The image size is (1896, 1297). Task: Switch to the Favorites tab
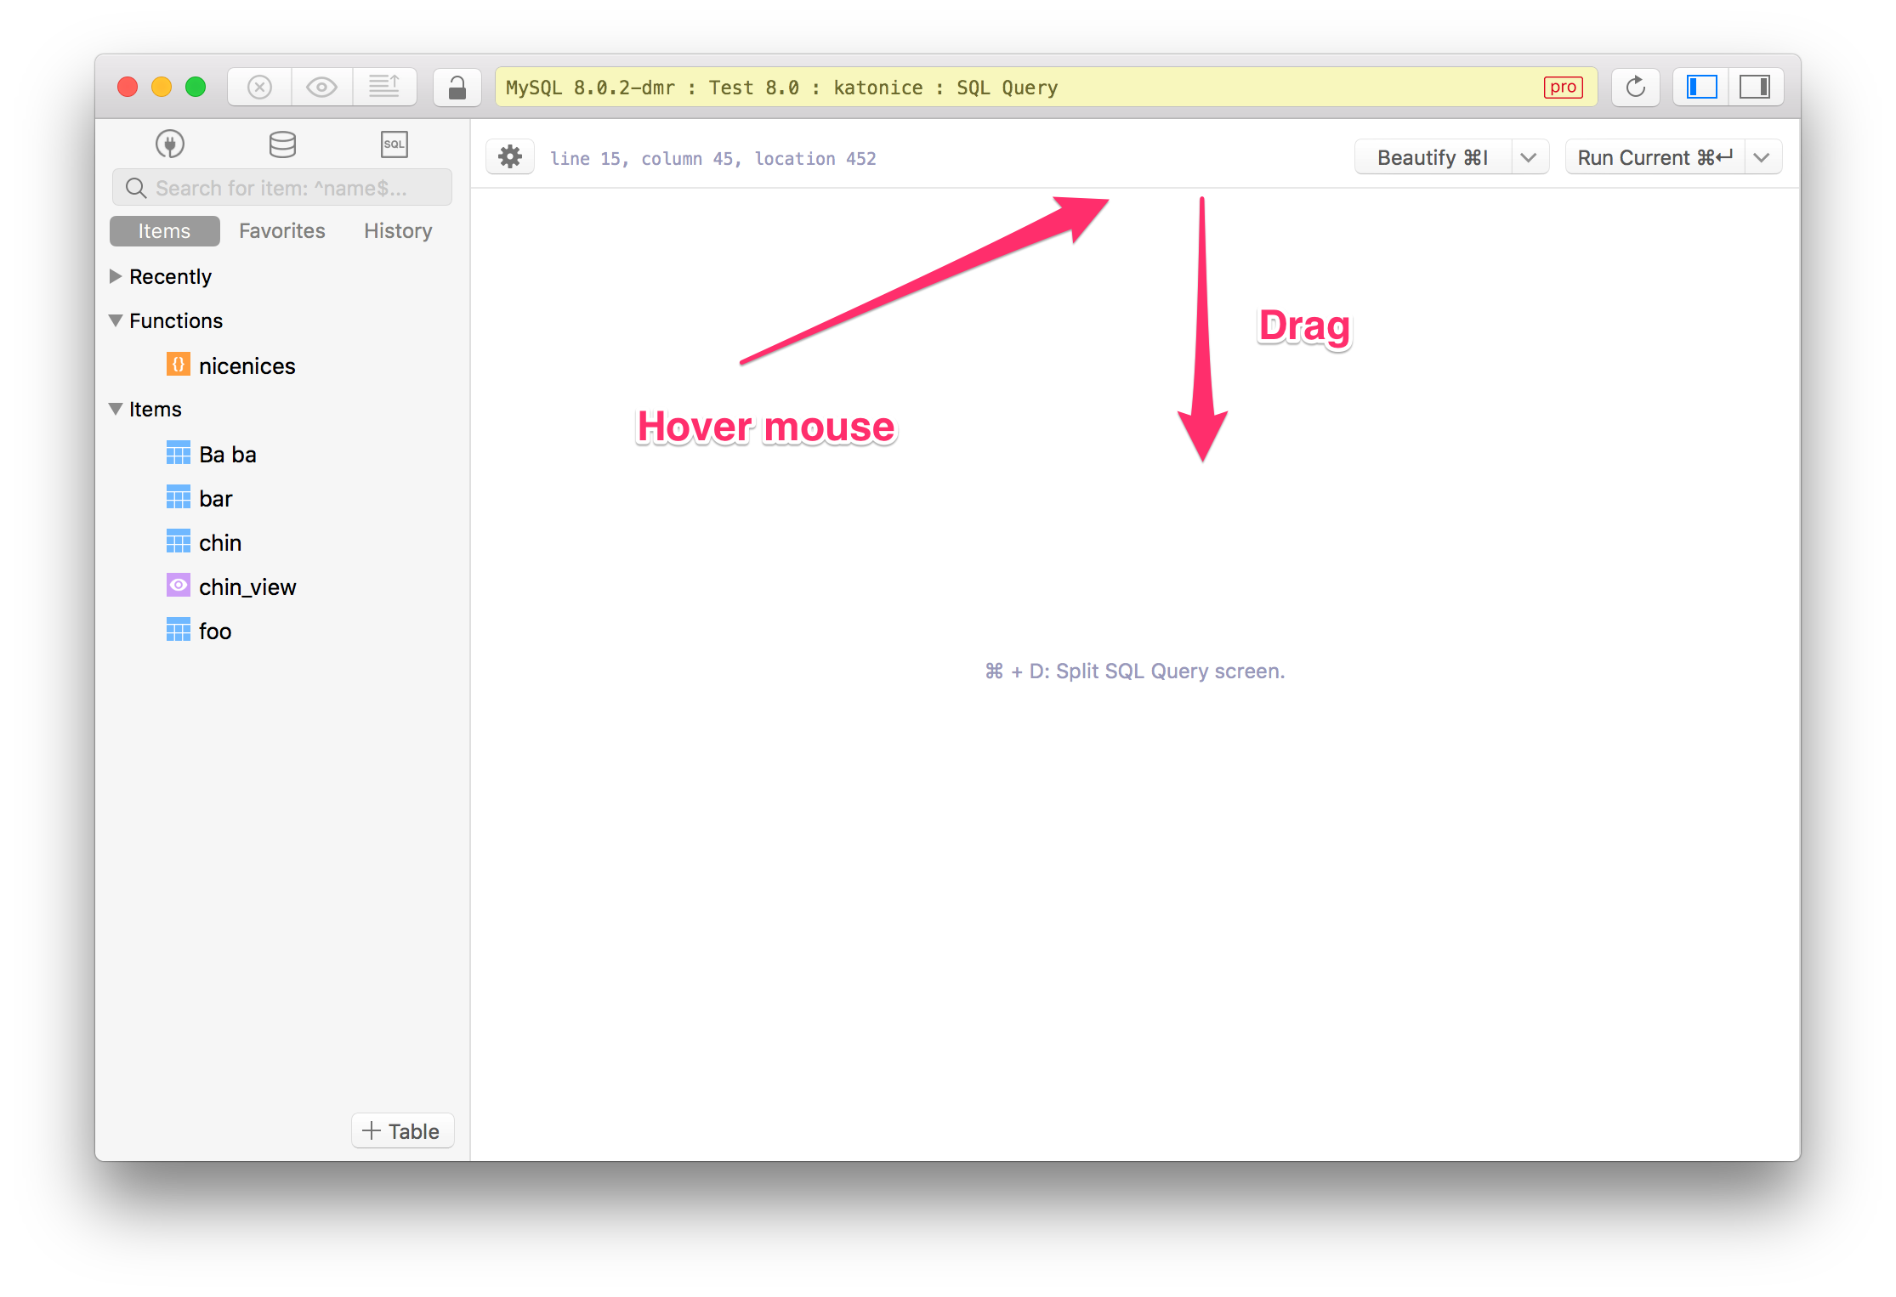click(281, 231)
